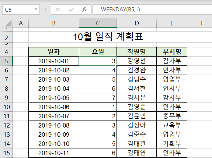Screen dimensions: 212x158
Task: Click date cell 2019-10-06
Action: coord(54,107)
